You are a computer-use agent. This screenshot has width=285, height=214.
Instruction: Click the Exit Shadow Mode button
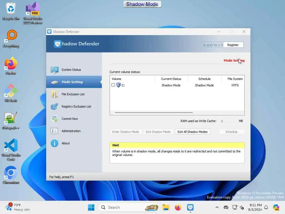(158, 132)
